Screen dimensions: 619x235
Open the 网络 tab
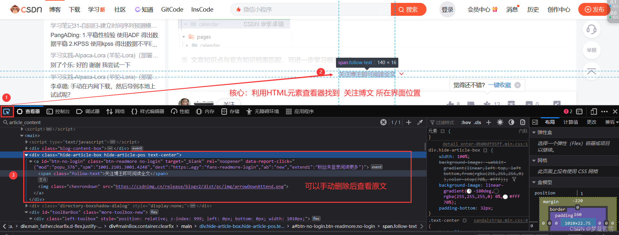116,112
